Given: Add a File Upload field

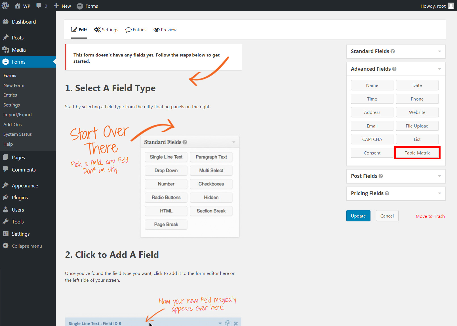Looking at the screenshot, I should click(x=417, y=126).
